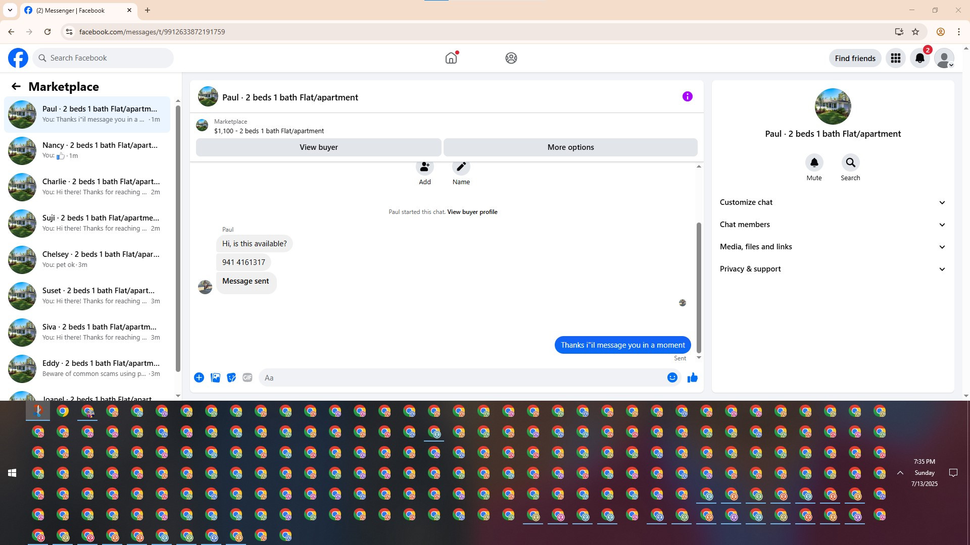Click the More options button
This screenshot has height=545, width=970.
(x=570, y=147)
